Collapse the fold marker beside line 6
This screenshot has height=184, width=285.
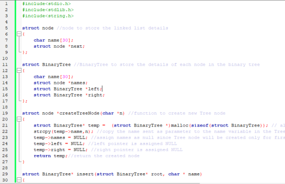(19, 34)
